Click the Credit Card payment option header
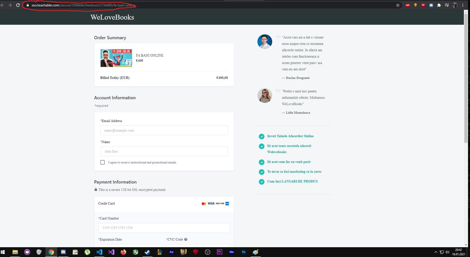The height and width of the screenshot is (257, 470). coord(164,204)
